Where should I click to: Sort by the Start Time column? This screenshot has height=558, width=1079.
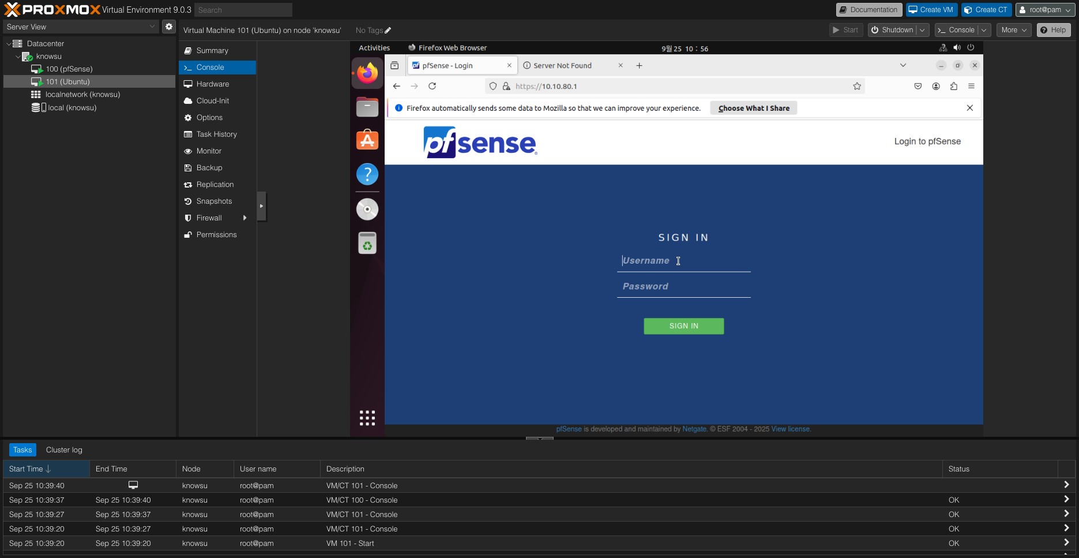point(46,469)
